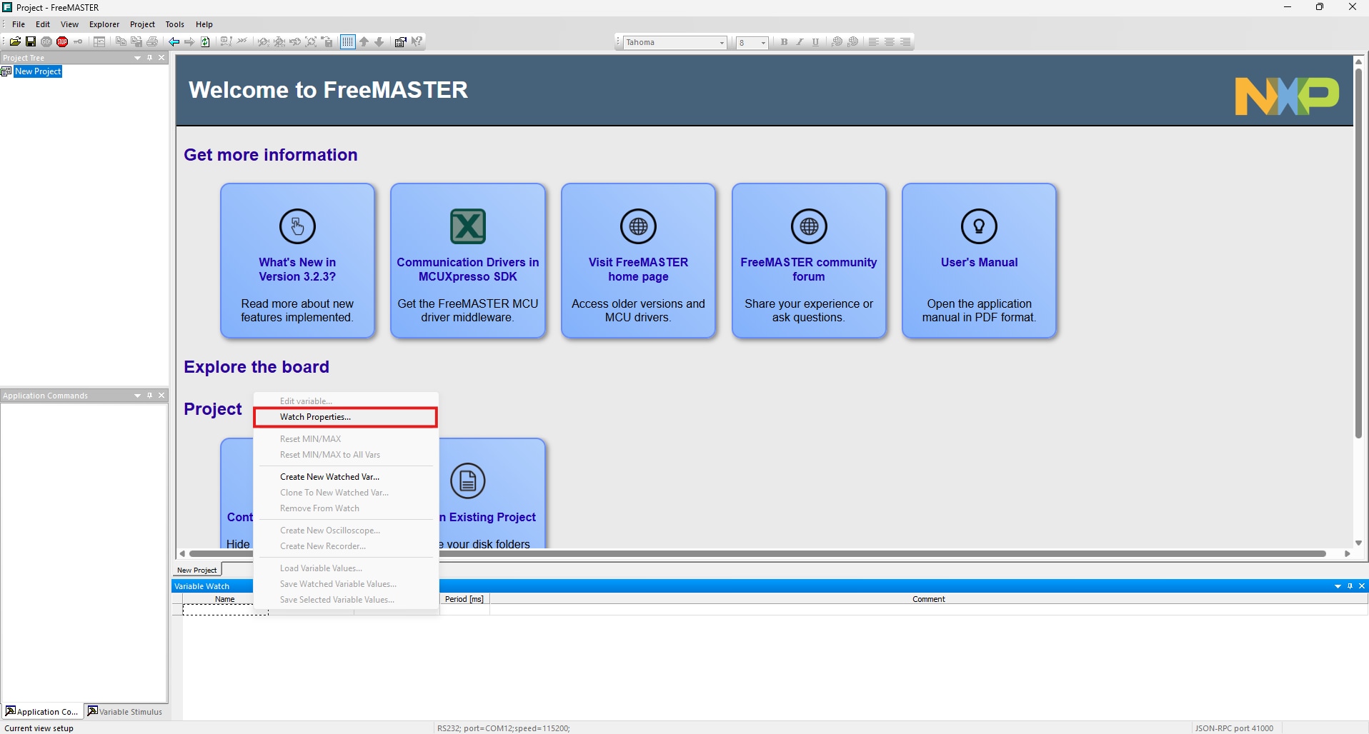Toggle auto-hide pin on Project Tree panel
Viewport: 1369px width, 734px height.
[x=149, y=58]
